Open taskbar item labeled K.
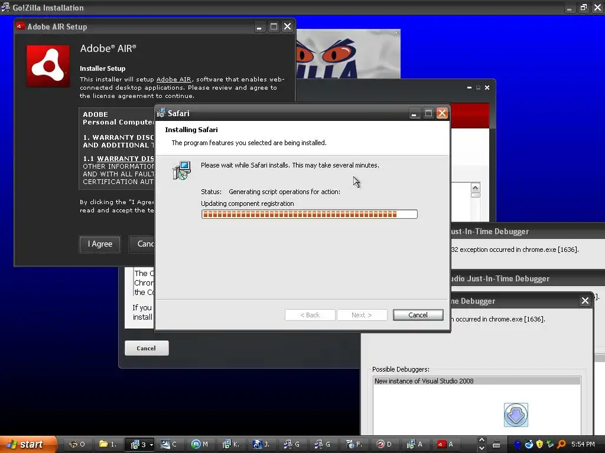The image size is (605, 453). 231,444
